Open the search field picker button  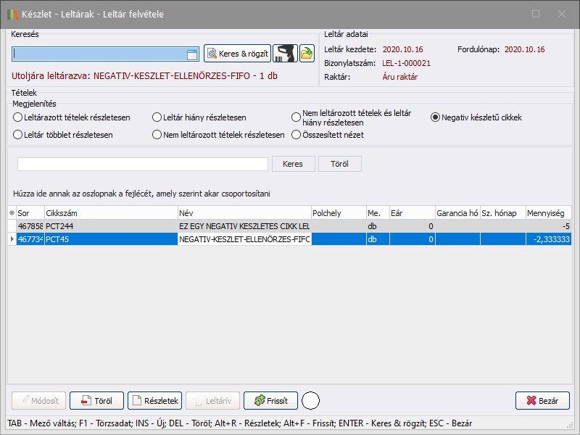click(192, 54)
